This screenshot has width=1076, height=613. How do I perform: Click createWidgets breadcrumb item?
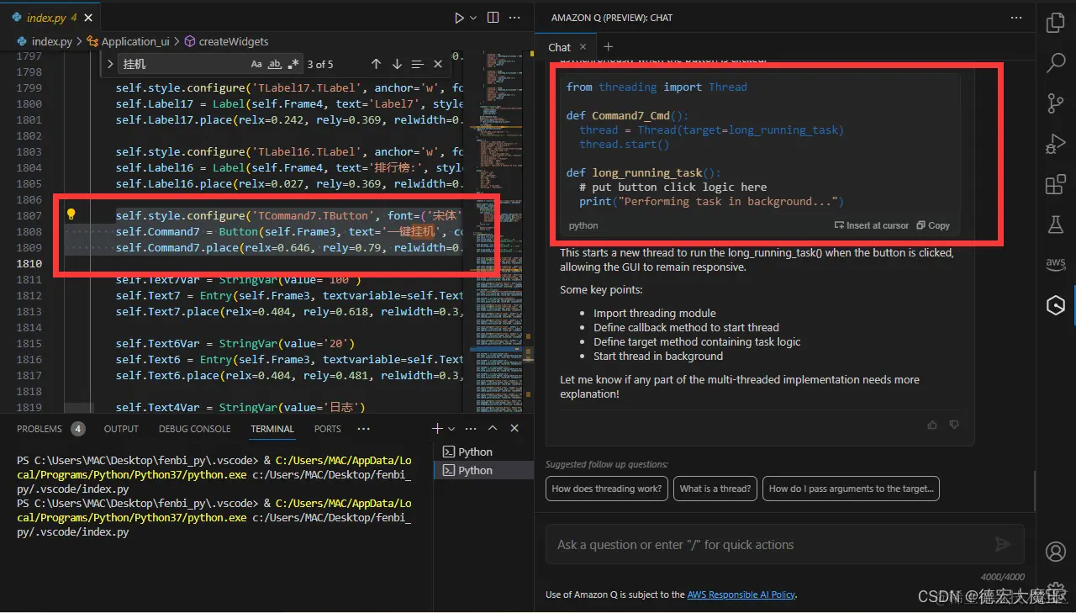click(226, 41)
